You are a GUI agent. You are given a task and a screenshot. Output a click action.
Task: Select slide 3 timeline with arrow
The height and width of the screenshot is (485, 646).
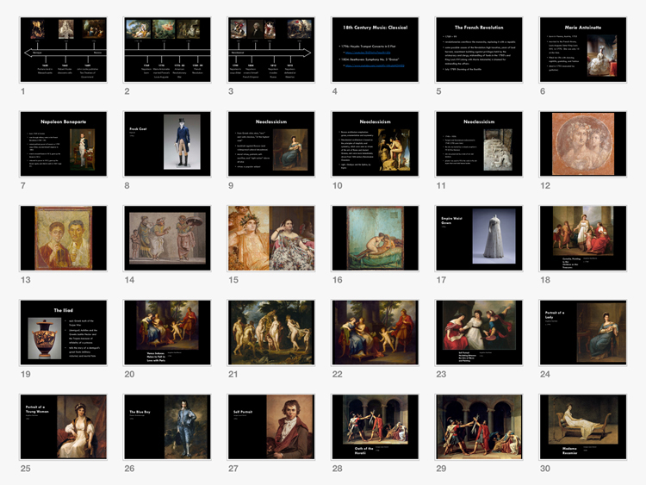tap(271, 49)
